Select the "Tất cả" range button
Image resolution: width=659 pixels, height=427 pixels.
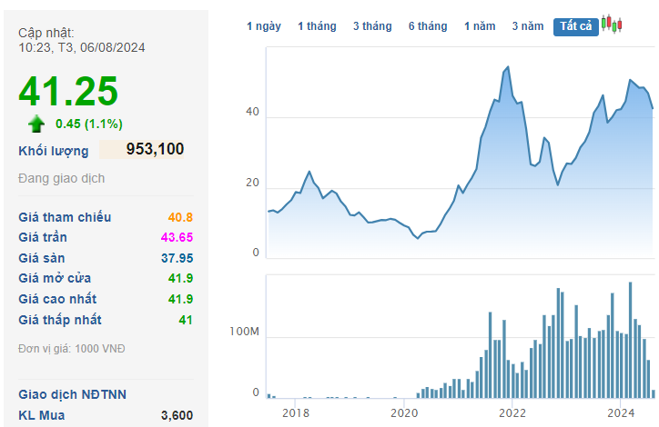[575, 26]
